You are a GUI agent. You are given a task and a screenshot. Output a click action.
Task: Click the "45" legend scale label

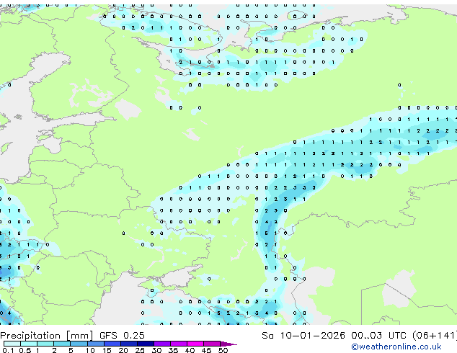click(206, 350)
